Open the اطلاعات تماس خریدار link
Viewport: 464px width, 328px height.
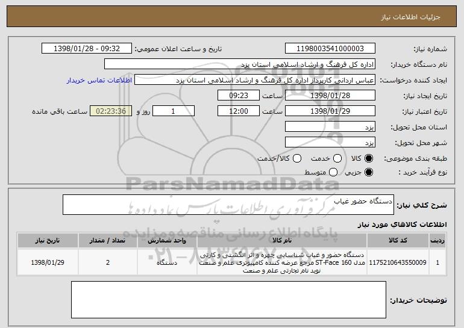click(x=99, y=80)
